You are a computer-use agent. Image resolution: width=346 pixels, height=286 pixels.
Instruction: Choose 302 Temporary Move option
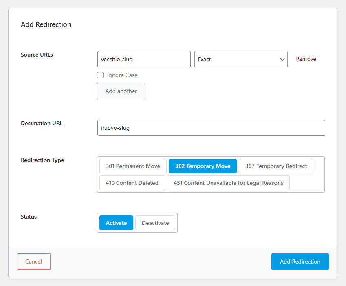(x=203, y=166)
